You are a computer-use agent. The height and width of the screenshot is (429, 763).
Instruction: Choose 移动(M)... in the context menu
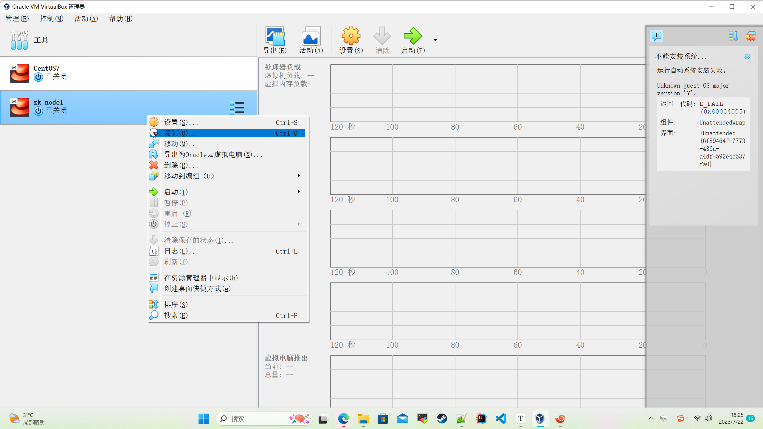click(227, 144)
